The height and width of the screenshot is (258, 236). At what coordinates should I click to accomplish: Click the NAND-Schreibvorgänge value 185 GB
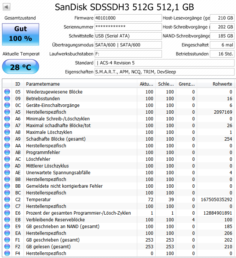(x=222, y=36)
